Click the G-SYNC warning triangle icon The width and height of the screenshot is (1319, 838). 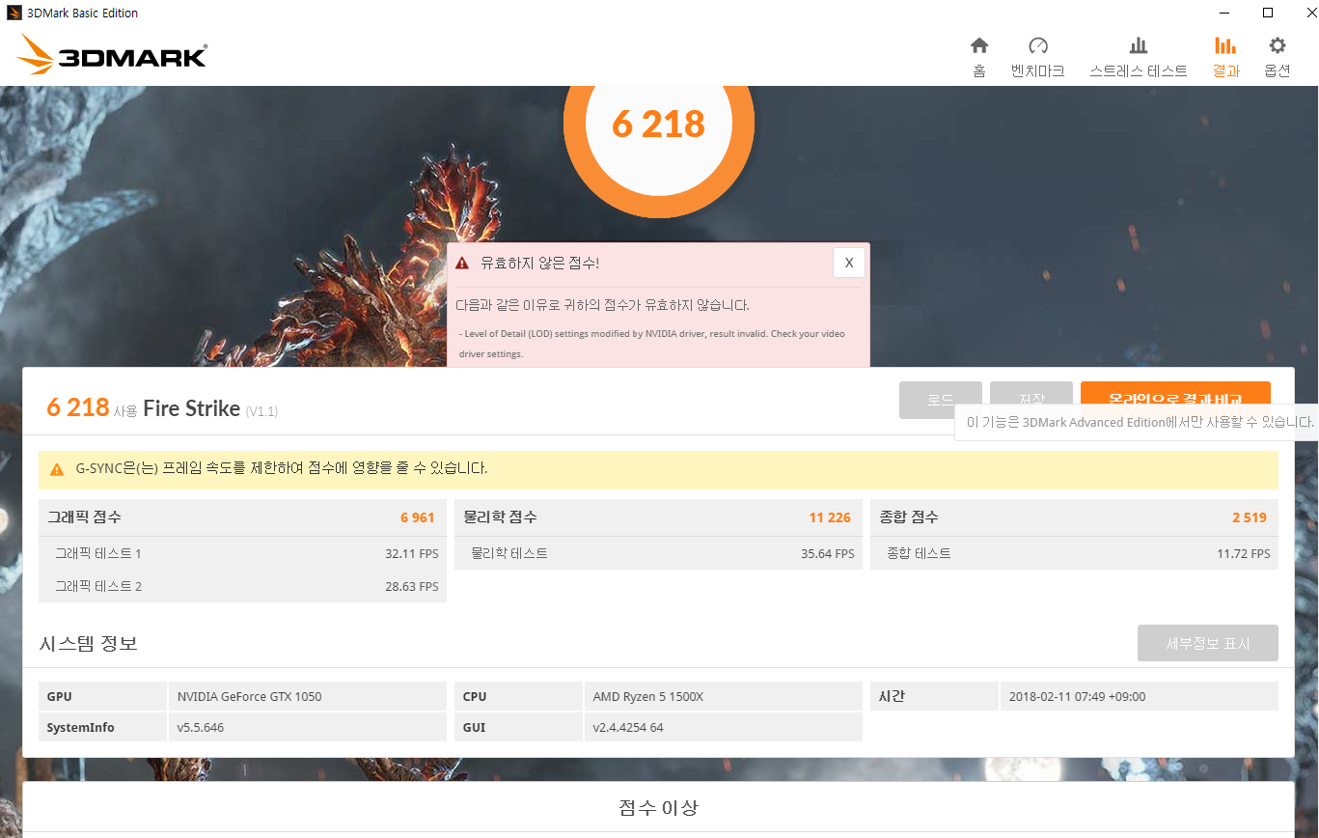(x=57, y=469)
